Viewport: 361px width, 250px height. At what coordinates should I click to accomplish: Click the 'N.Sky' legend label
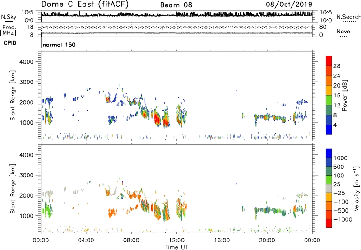pyautogui.click(x=9, y=17)
